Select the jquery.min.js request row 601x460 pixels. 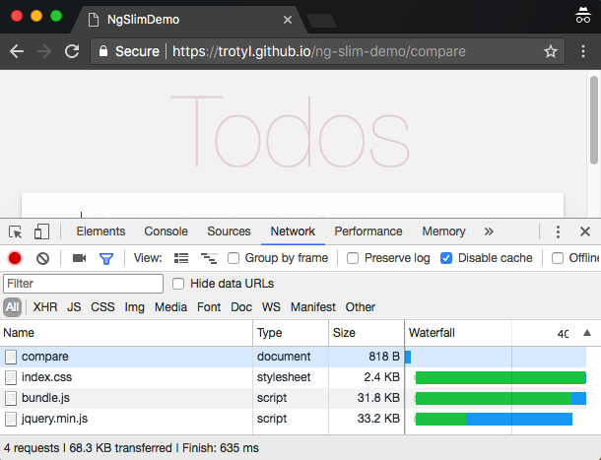293,419
